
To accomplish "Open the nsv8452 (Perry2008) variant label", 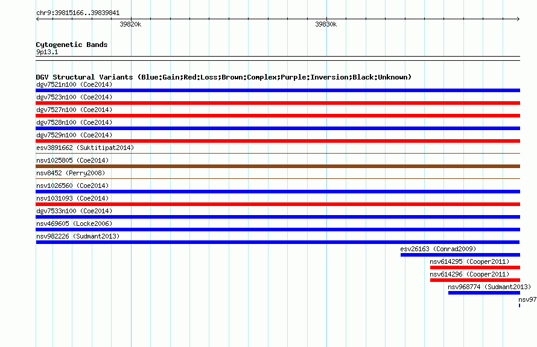I will point(71,173).
